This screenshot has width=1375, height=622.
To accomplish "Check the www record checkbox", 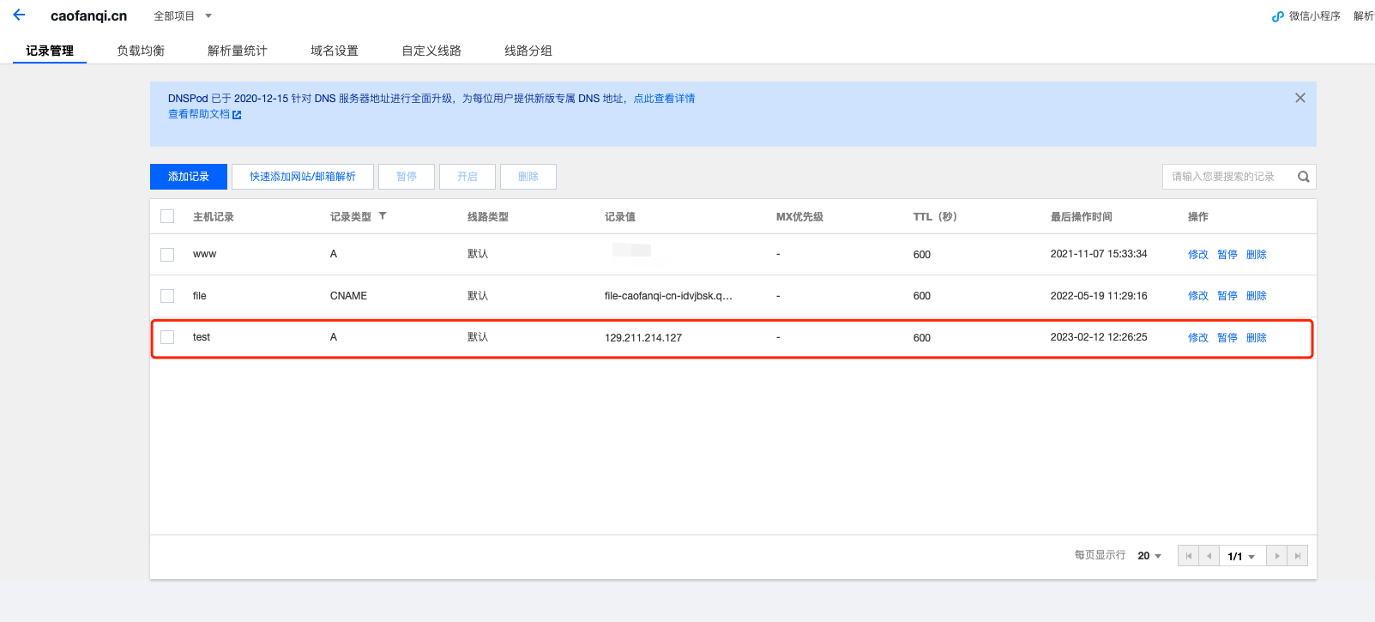I will click(x=167, y=255).
